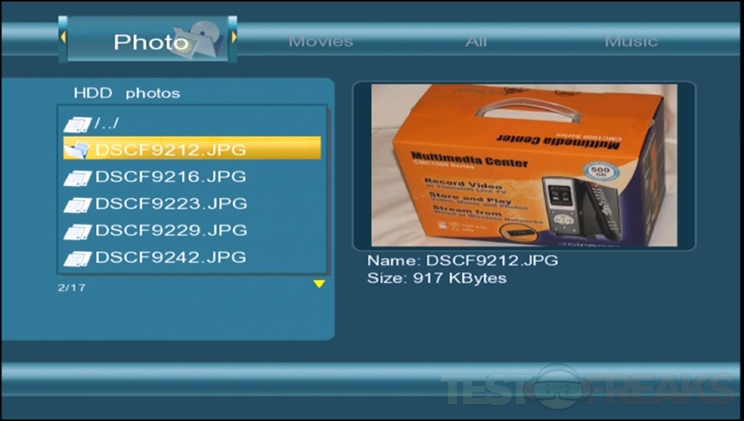Click the parent folder icon for /../
744x421 pixels.
point(76,124)
